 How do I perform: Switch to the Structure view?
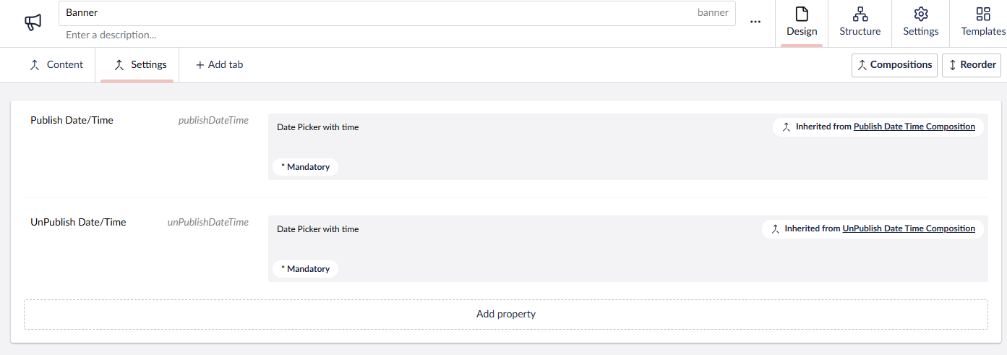tap(860, 23)
